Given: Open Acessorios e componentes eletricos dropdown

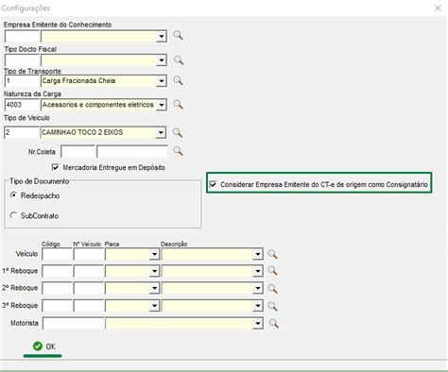Looking at the screenshot, I should click(x=162, y=105).
